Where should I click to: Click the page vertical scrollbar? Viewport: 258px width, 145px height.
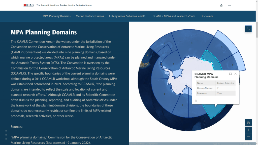pyautogui.click(x=257, y=30)
